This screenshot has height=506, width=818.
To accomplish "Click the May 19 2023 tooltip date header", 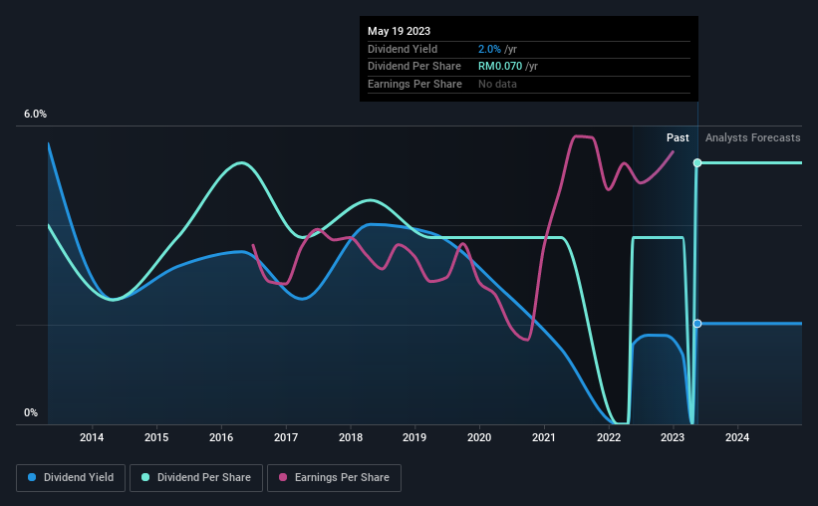I will tap(400, 31).
